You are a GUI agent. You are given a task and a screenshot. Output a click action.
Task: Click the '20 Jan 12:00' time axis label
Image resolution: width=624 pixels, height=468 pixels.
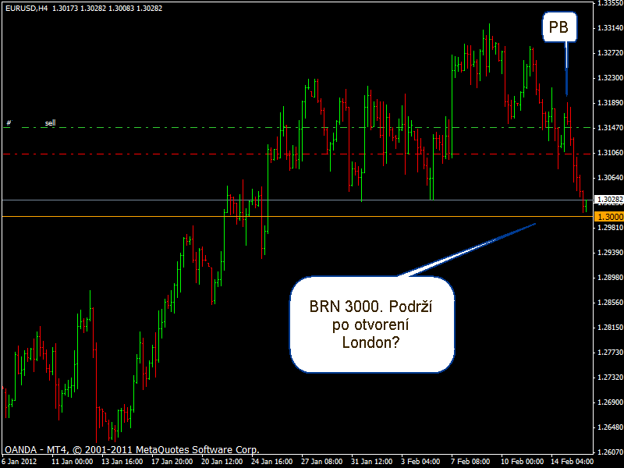(x=222, y=462)
